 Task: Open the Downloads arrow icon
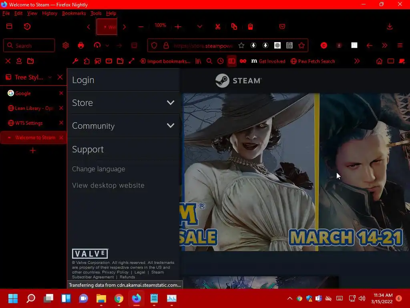pyautogui.click(x=390, y=26)
